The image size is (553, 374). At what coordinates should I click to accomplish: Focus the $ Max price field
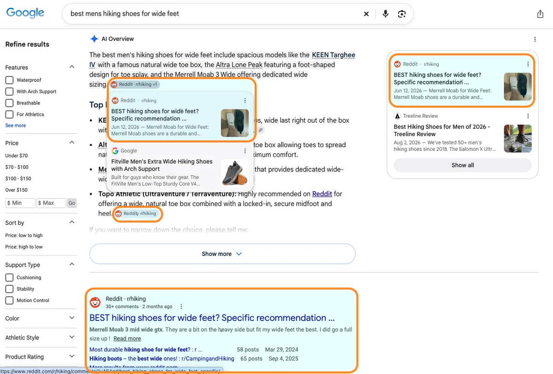(51, 203)
